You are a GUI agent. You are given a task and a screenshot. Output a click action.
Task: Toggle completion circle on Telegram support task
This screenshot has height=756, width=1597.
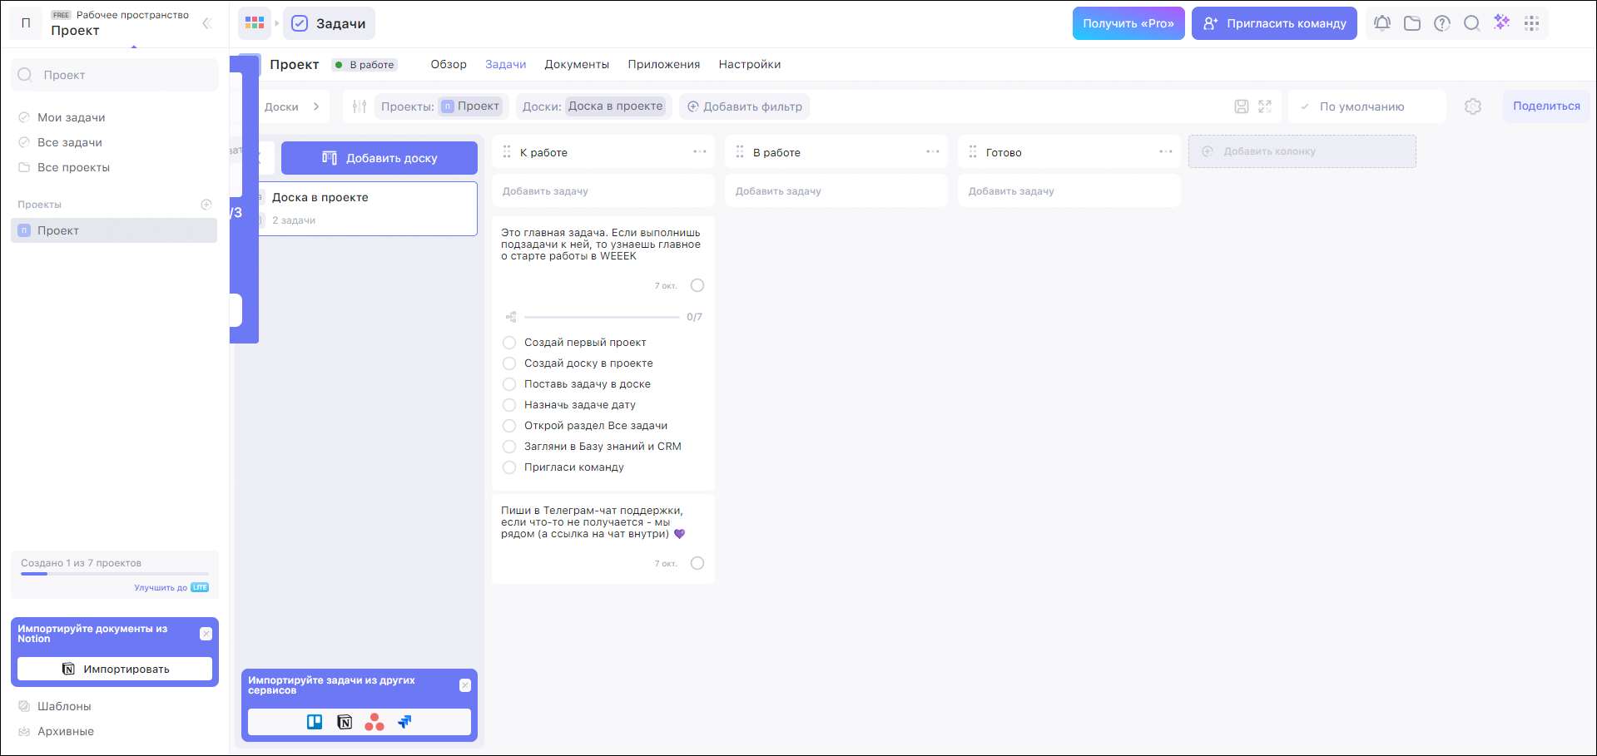tap(697, 563)
